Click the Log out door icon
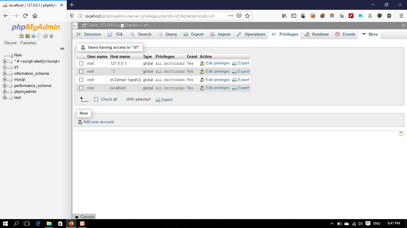This screenshot has width=407, height=228. (27, 36)
